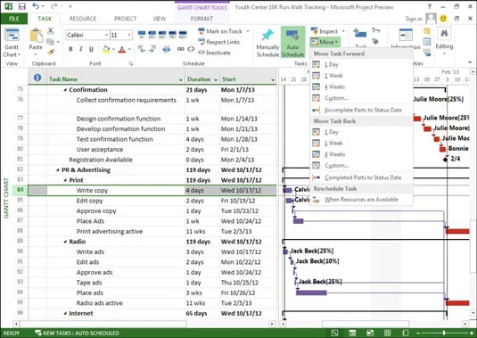
Task: Open the Gantt Chart view button
Action: (12, 43)
